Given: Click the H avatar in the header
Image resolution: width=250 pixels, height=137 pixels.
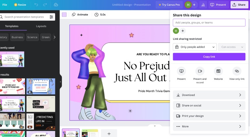Looking at the screenshot, I should pyautogui.click(x=188, y=5).
